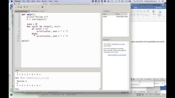Open the Device menu

point(44,1)
